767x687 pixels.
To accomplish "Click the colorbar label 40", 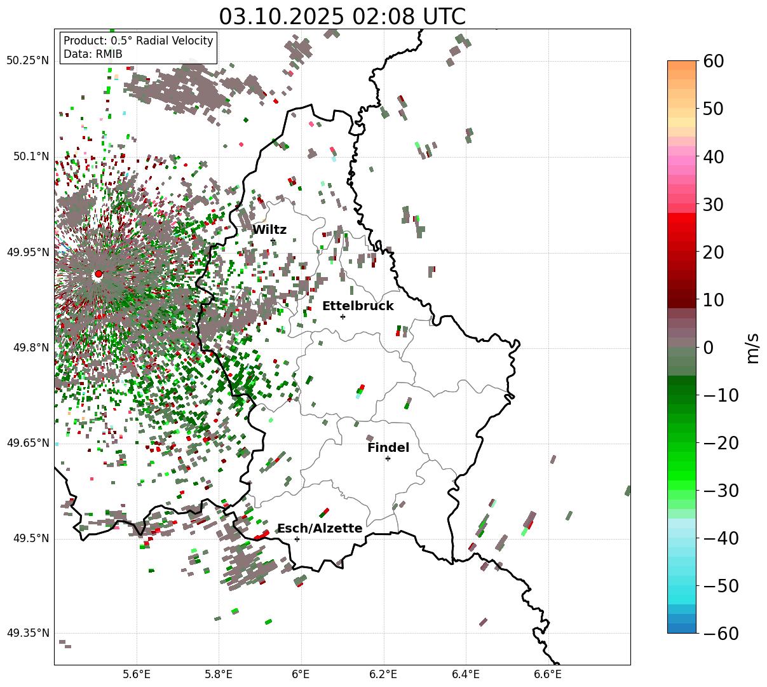I will [712, 156].
